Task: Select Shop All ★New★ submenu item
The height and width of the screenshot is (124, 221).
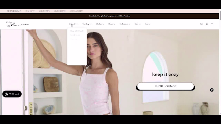Action: tap(77, 31)
